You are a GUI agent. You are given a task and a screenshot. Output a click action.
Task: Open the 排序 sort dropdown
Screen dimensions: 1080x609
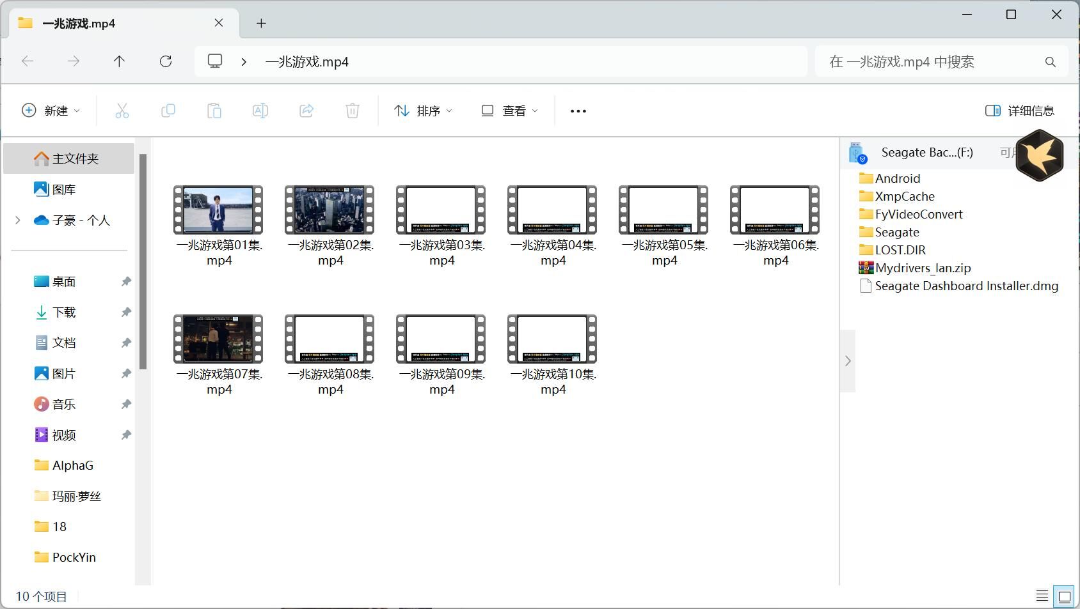pyautogui.click(x=423, y=111)
